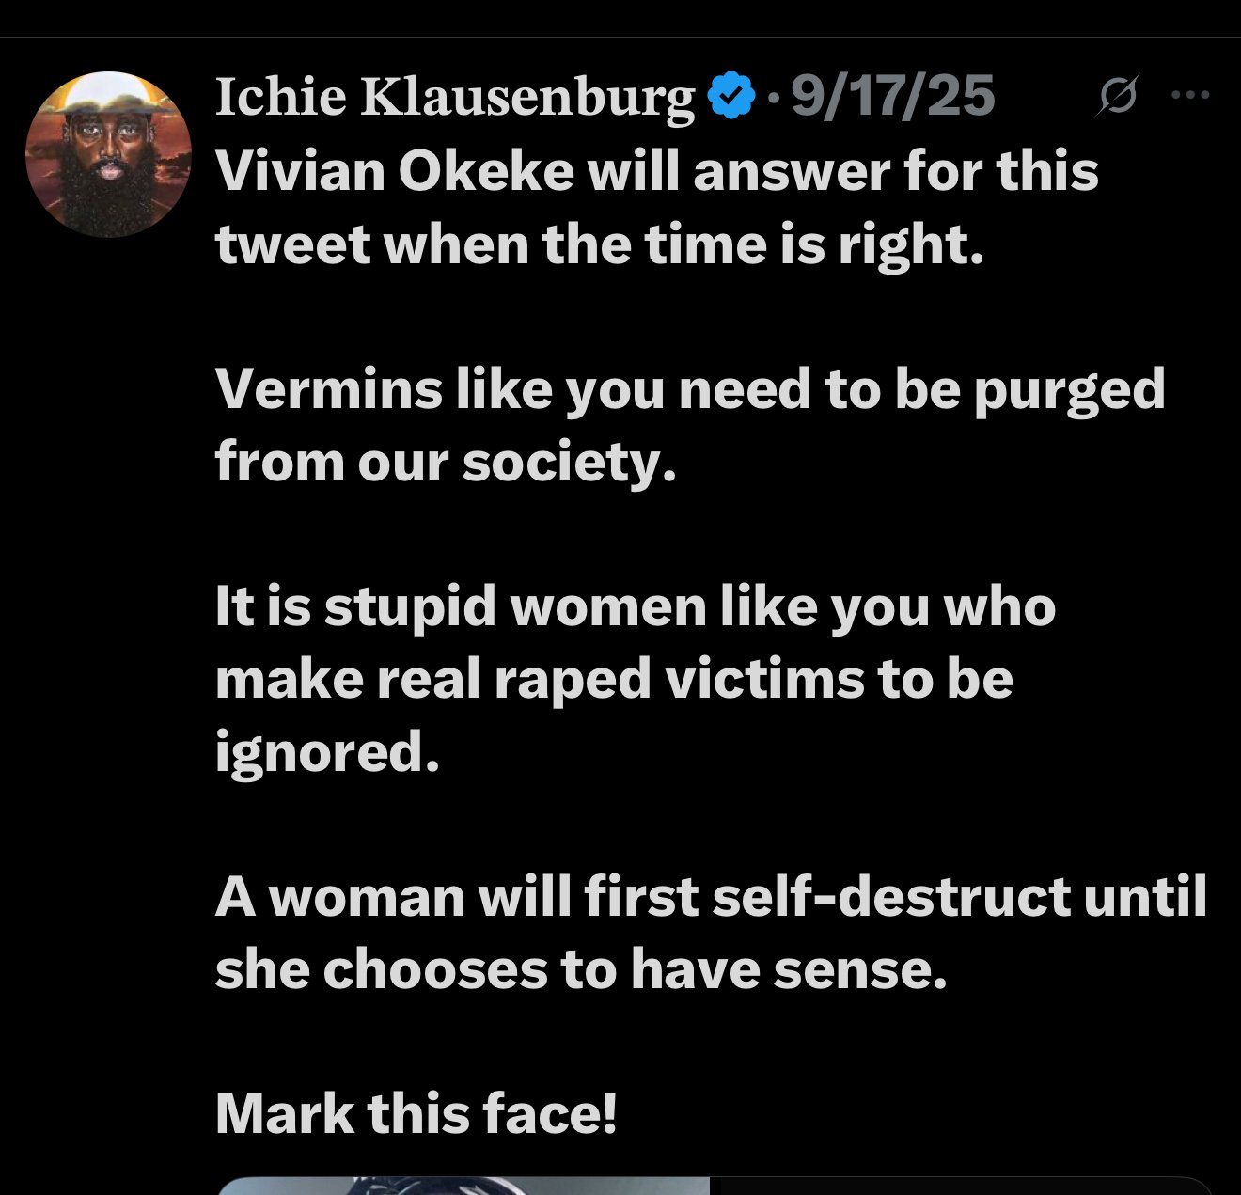Open the Grok slashed-circle icon
The width and height of the screenshot is (1241, 1195).
click(x=1118, y=95)
